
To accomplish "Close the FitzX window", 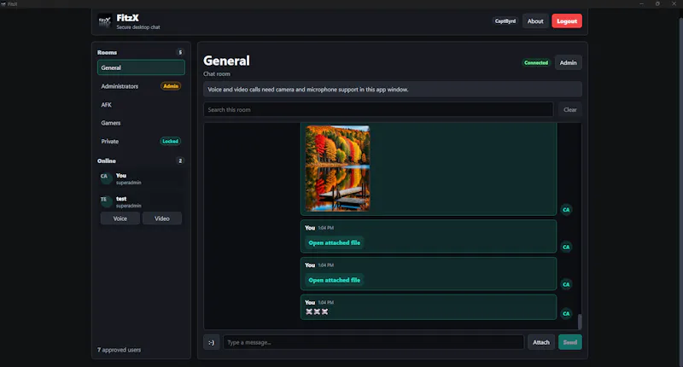I will coord(674,3).
